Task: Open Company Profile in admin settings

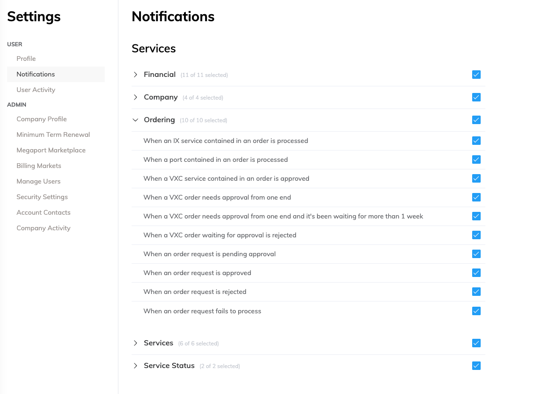Action: (x=42, y=119)
